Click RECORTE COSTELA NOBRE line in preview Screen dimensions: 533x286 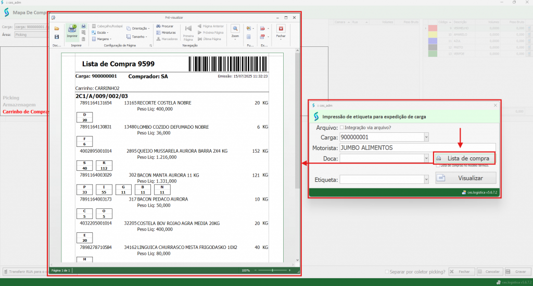tap(164, 103)
